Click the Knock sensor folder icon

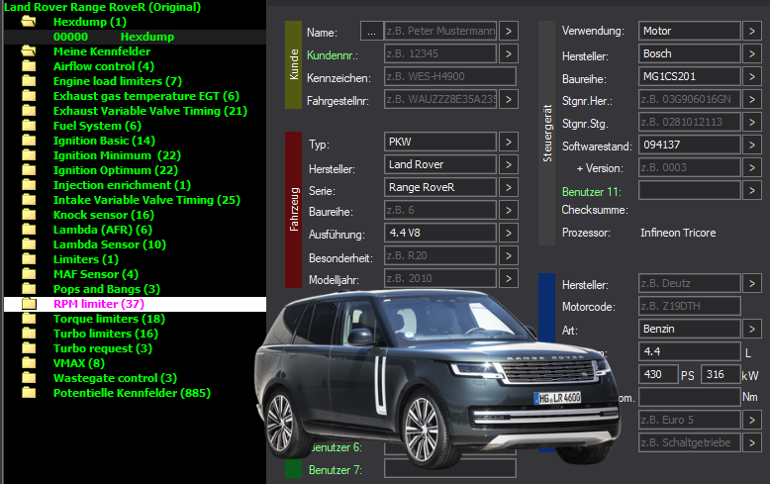29,215
